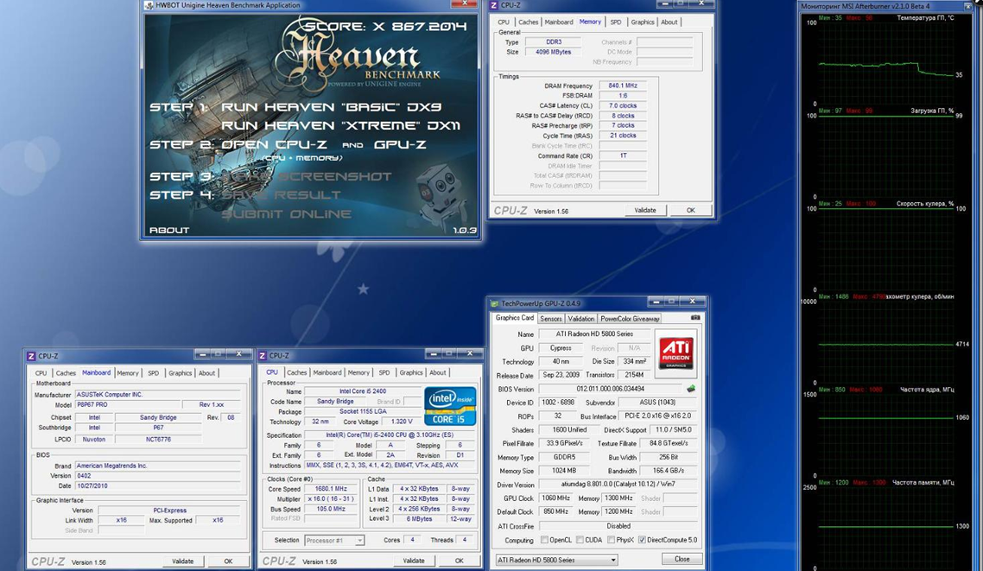Click the title icon of the CPU-Z Mainboard window
The width and height of the screenshot is (983, 571).
(x=31, y=355)
